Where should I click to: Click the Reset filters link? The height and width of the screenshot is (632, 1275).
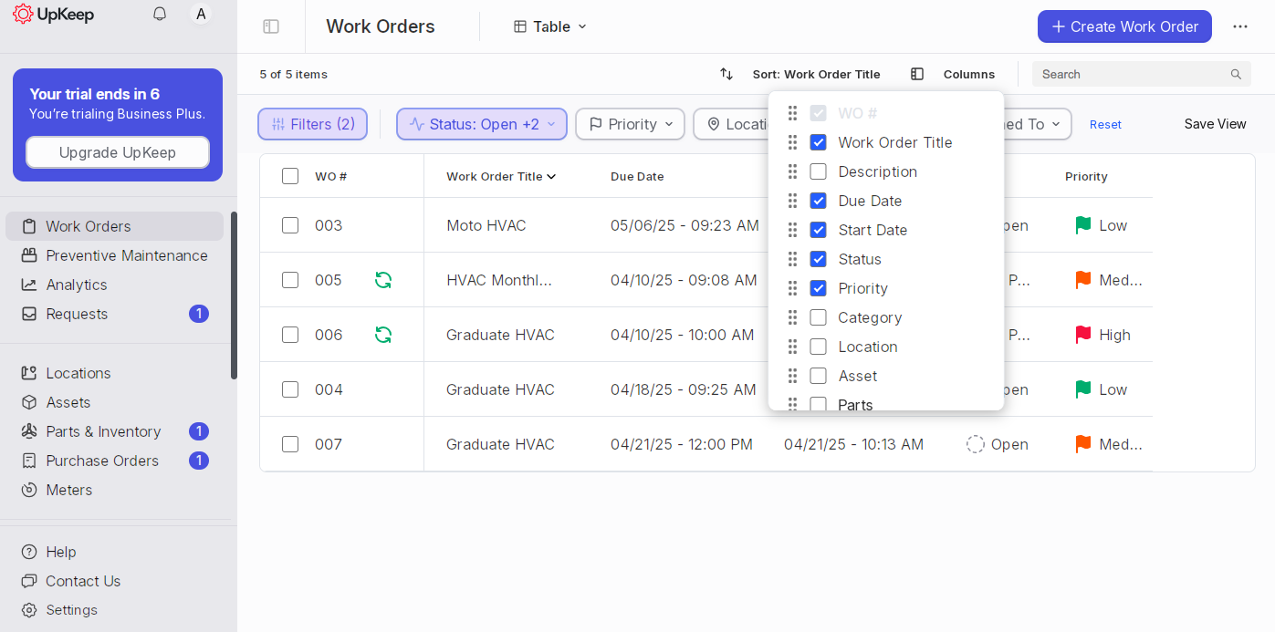tap(1105, 124)
